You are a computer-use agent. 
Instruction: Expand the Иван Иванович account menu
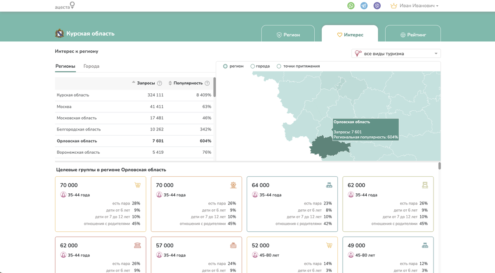click(x=417, y=5)
